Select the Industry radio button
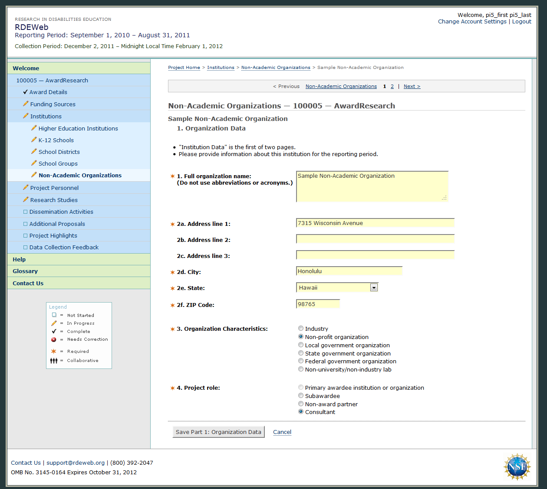Viewport: 547px width, 489px height. [x=301, y=329]
